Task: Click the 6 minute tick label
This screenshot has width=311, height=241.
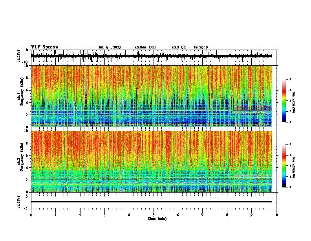Action: [x=178, y=215]
